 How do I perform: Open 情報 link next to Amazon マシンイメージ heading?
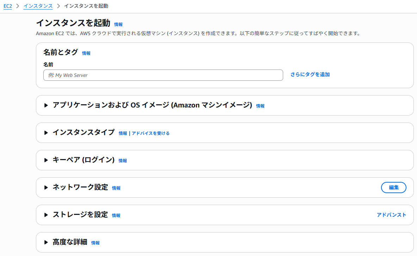coord(260,106)
